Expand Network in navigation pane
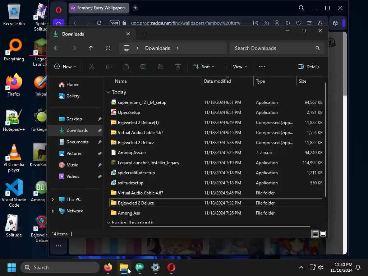 pos(52,211)
